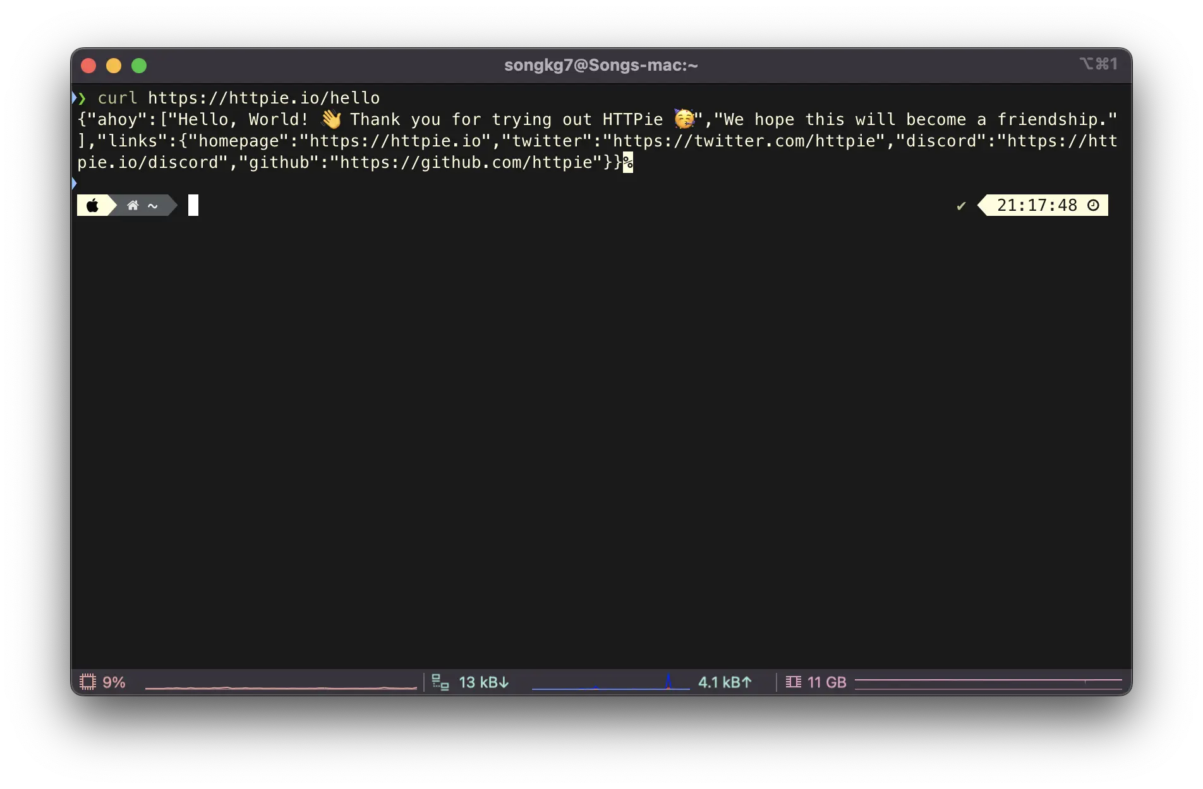Click the memory icon beside 11 GB

(x=794, y=682)
